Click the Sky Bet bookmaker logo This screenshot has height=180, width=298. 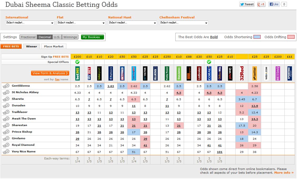click(89, 73)
